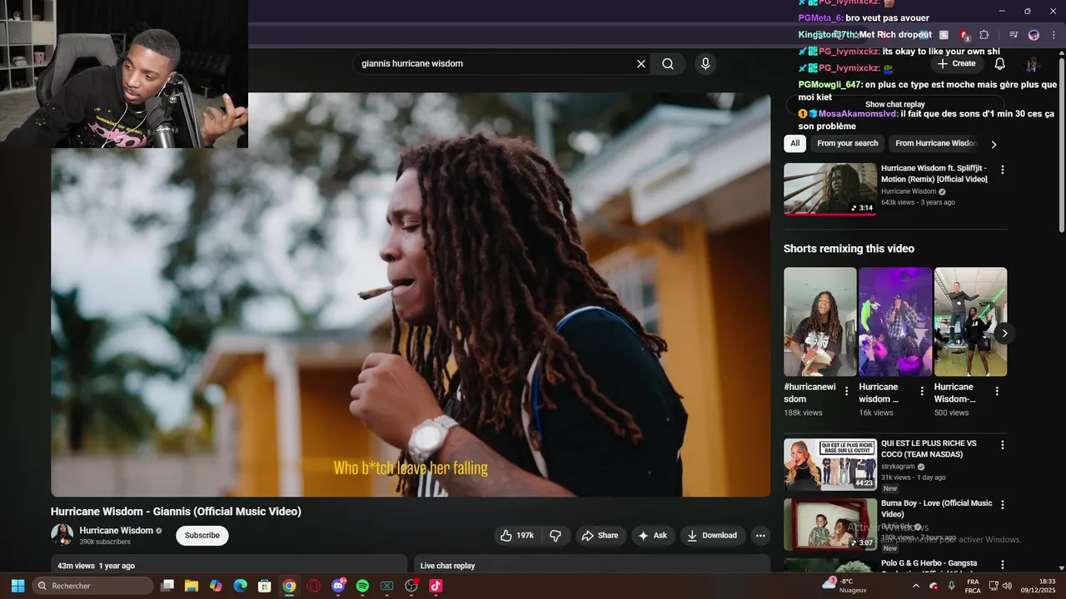Click the Rechercher taskbar search box
1066x599 pixels.
[x=92, y=586]
